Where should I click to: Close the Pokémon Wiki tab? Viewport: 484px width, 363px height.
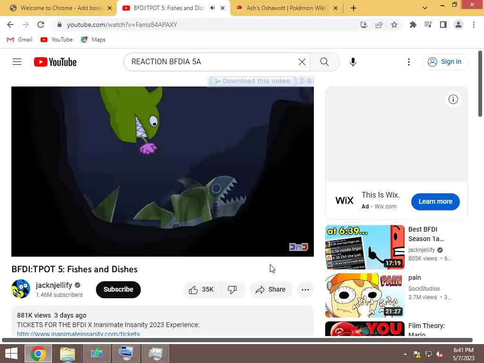click(336, 8)
